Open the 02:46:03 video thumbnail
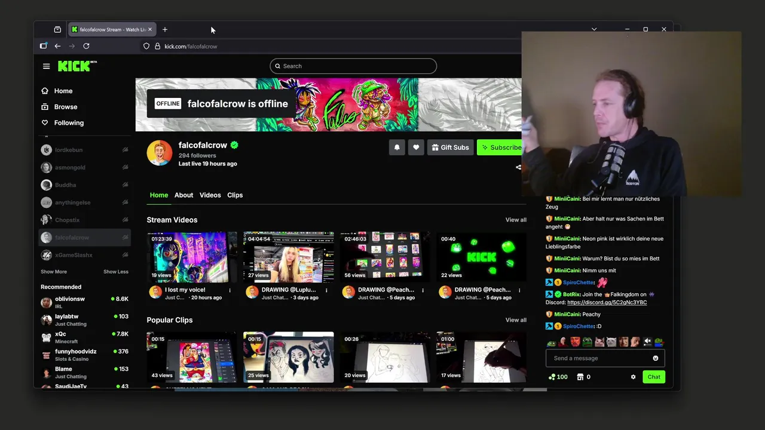 tap(385, 257)
